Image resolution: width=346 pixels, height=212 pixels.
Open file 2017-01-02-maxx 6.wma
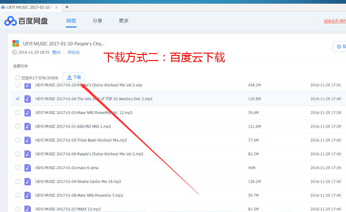[66, 168]
